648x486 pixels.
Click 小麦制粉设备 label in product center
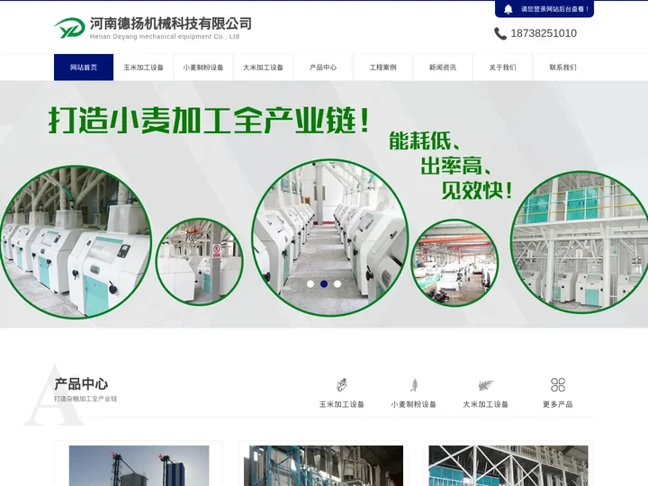414,404
